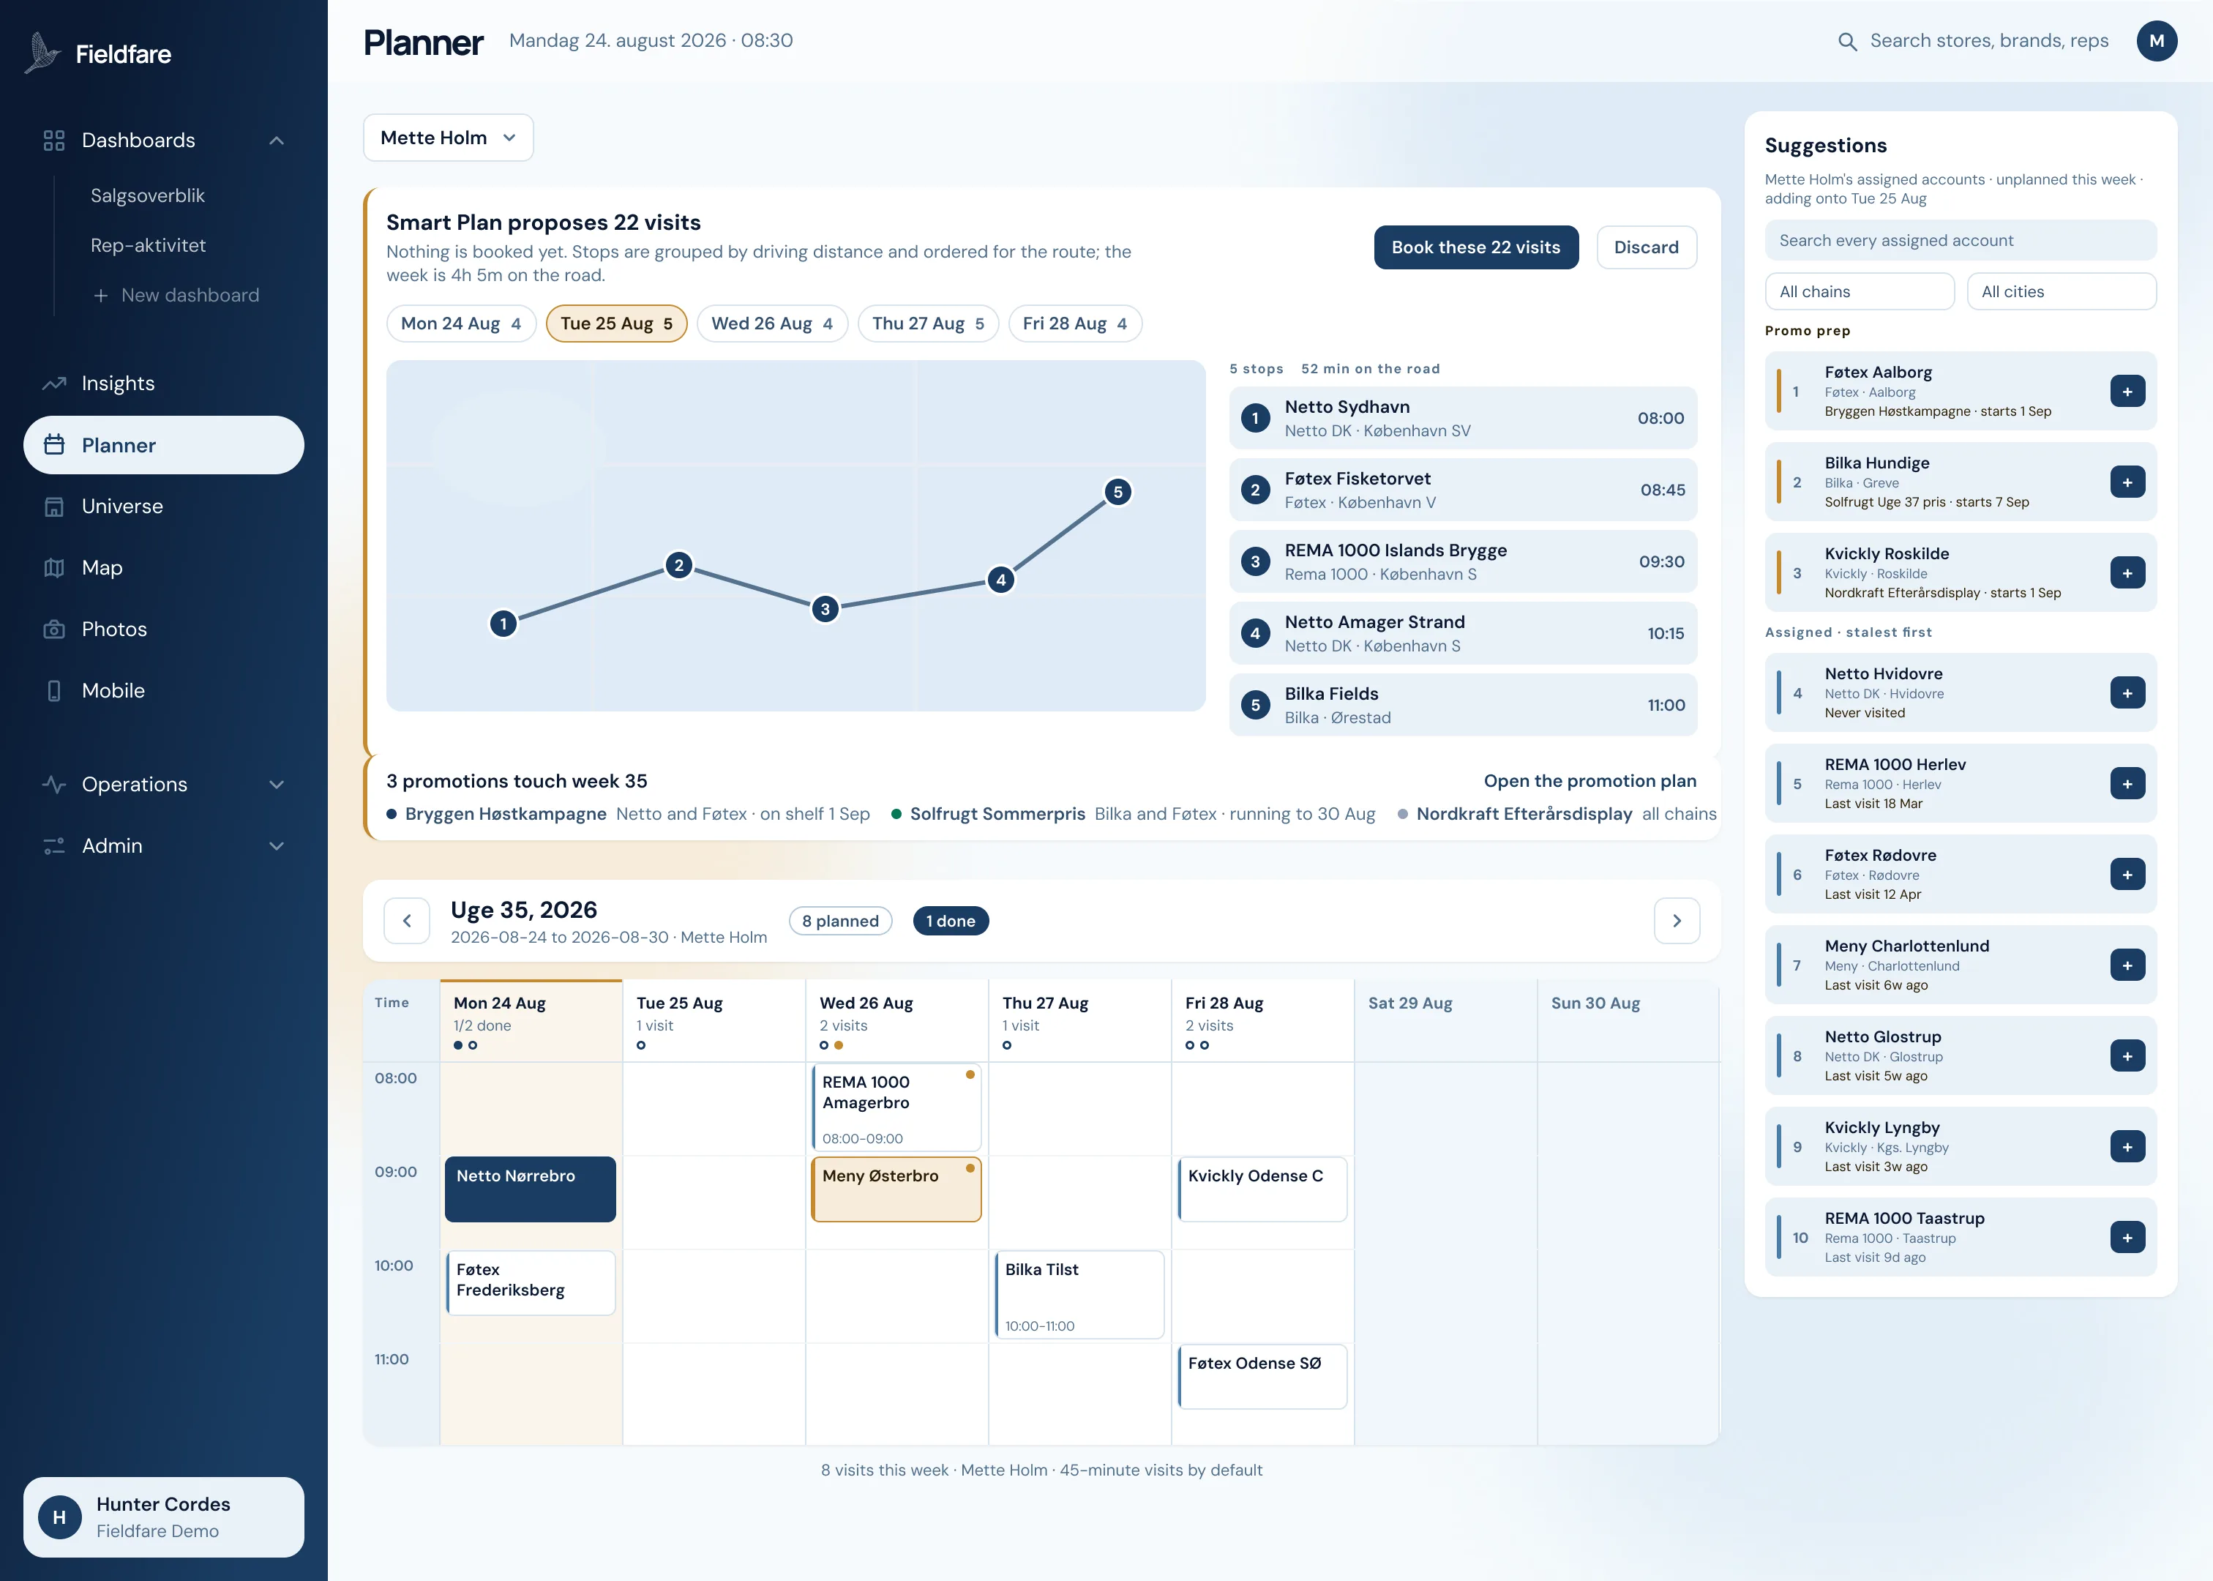Image resolution: width=2213 pixels, height=1581 pixels.
Task: Add Netto Hvidovre with plus icon
Action: [x=2127, y=693]
